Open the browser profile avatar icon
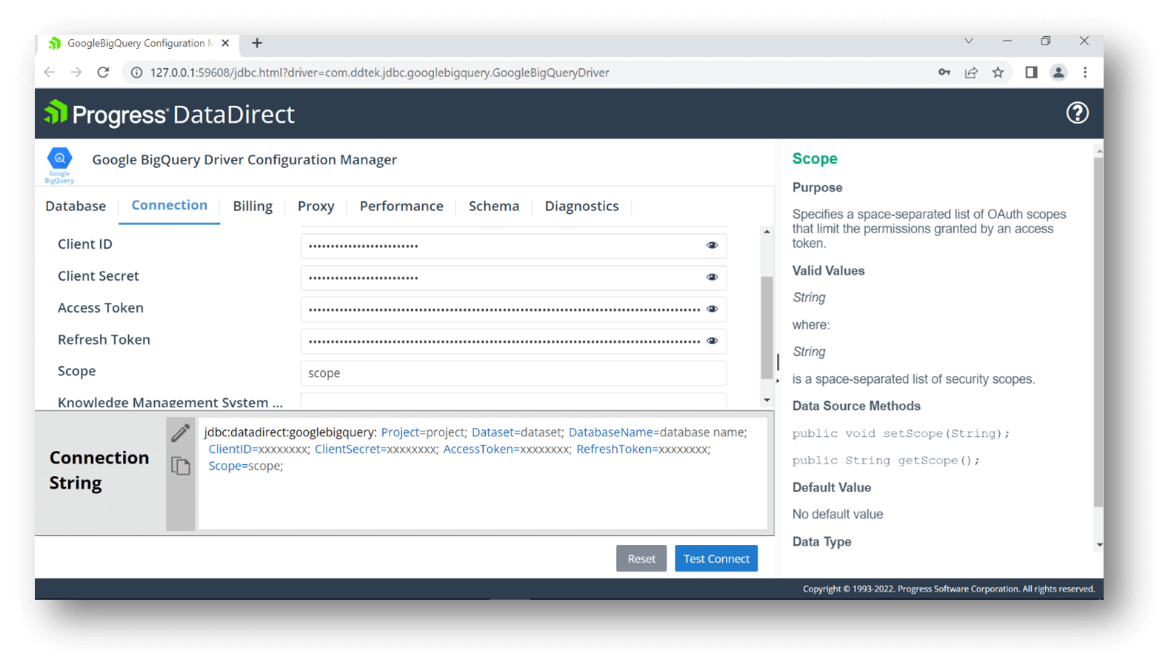Image resolution: width=1174 pixels, height=670 pixels. pos(1058,73)
